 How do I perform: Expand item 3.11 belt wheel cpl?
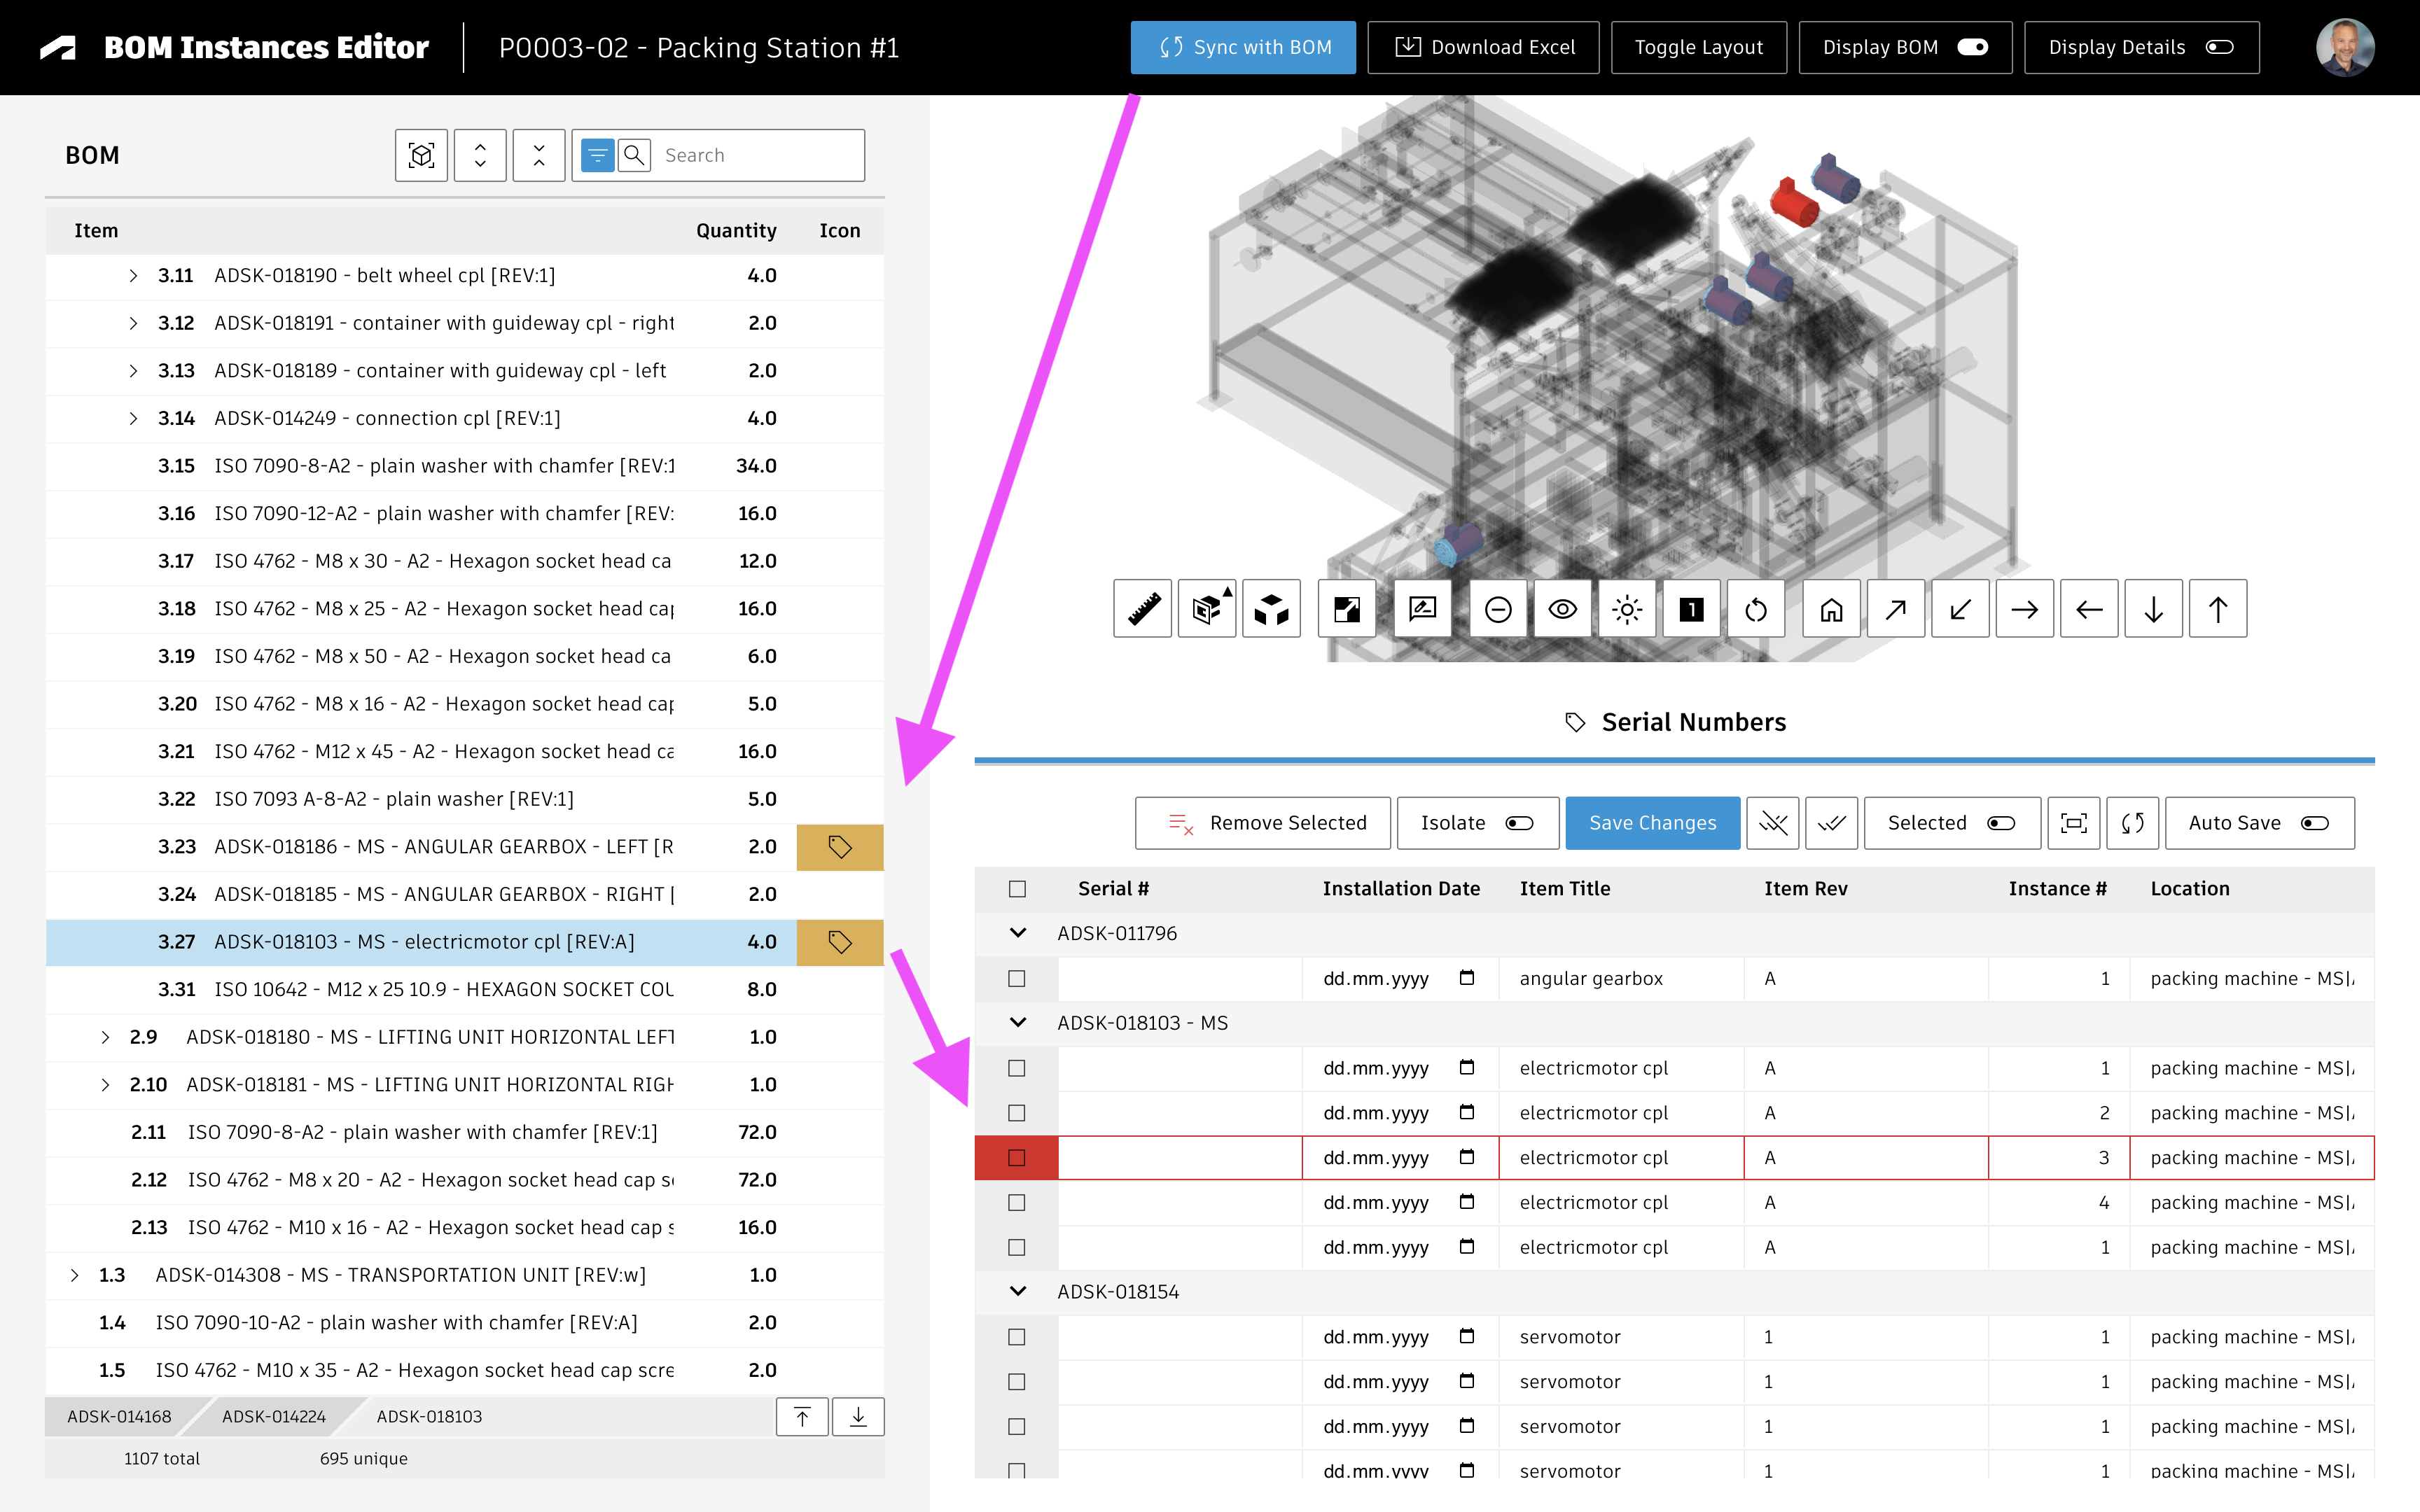click(x=133, y=275)
